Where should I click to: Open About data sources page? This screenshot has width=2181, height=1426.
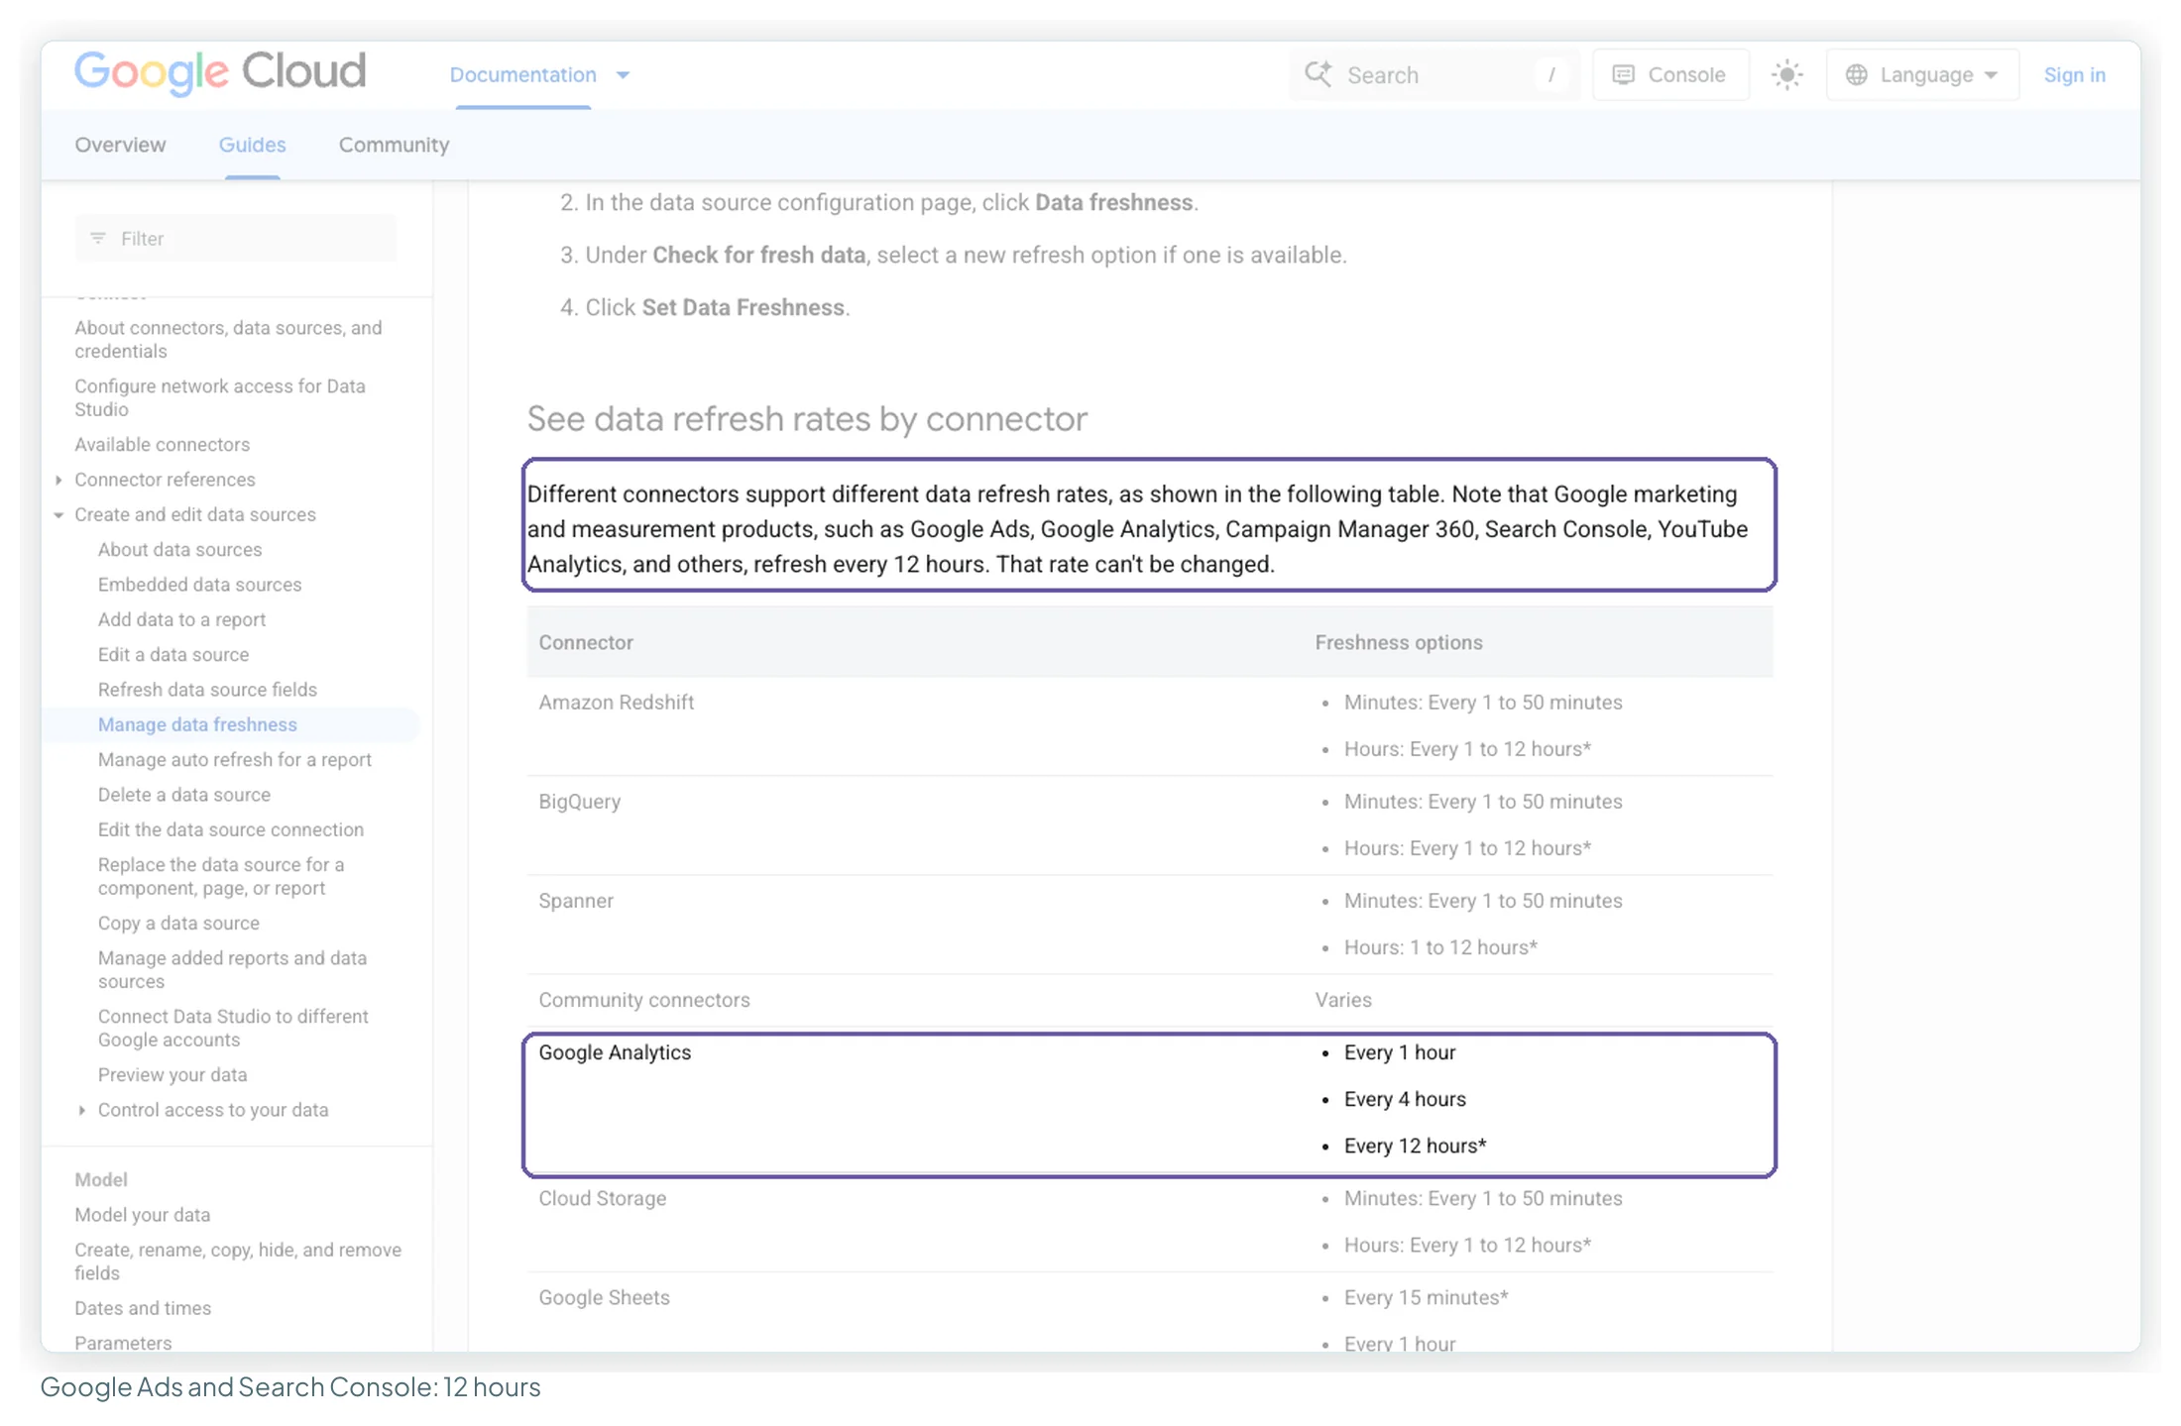179,549
